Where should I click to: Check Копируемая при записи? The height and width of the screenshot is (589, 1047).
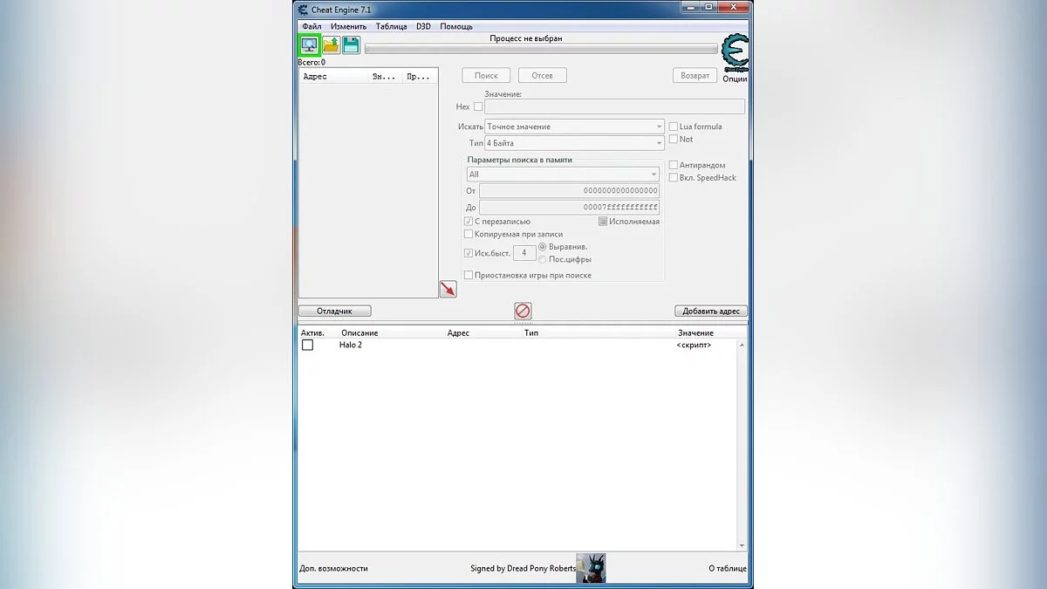tap(469, 234)
